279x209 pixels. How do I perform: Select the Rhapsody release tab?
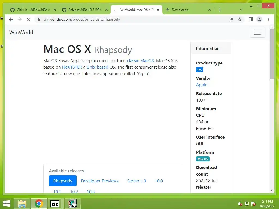pos(63,181)
